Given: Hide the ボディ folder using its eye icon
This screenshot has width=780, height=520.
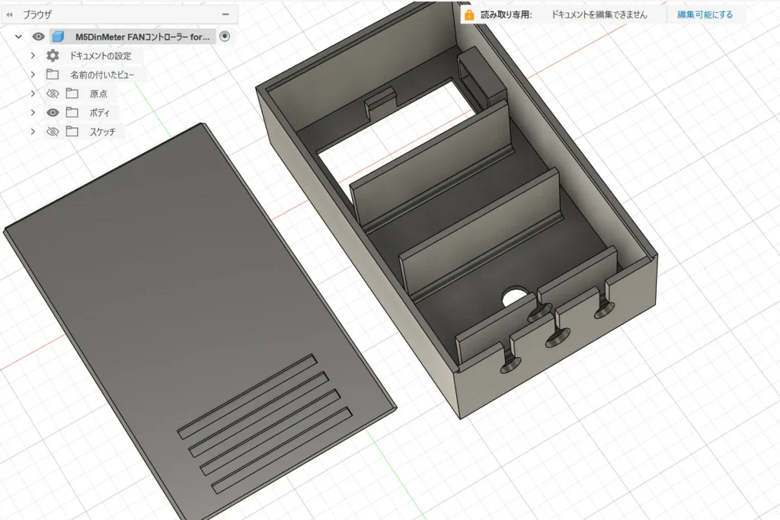Looking at the screenshot, I should 53,113.
